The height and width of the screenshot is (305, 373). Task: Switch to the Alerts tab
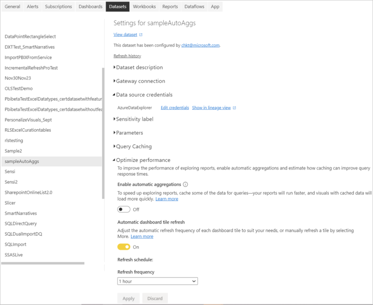coord(33,7)
